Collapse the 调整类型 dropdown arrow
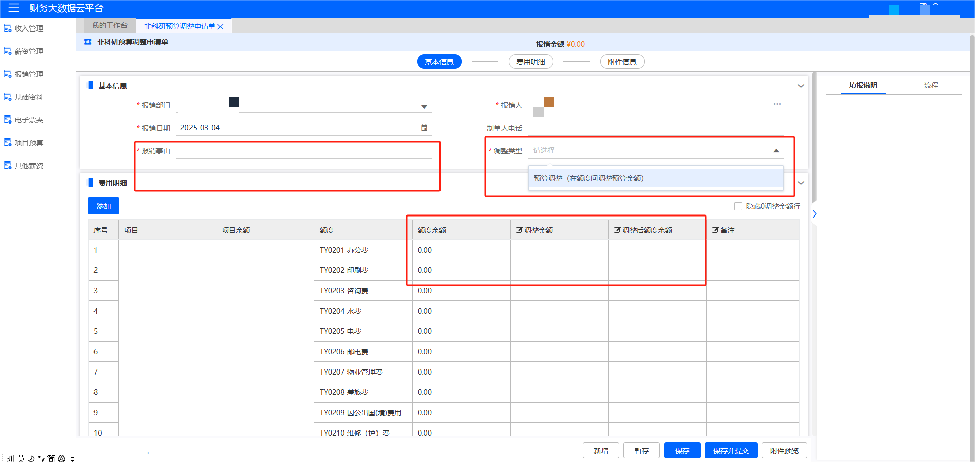 [x=776, y=151]
